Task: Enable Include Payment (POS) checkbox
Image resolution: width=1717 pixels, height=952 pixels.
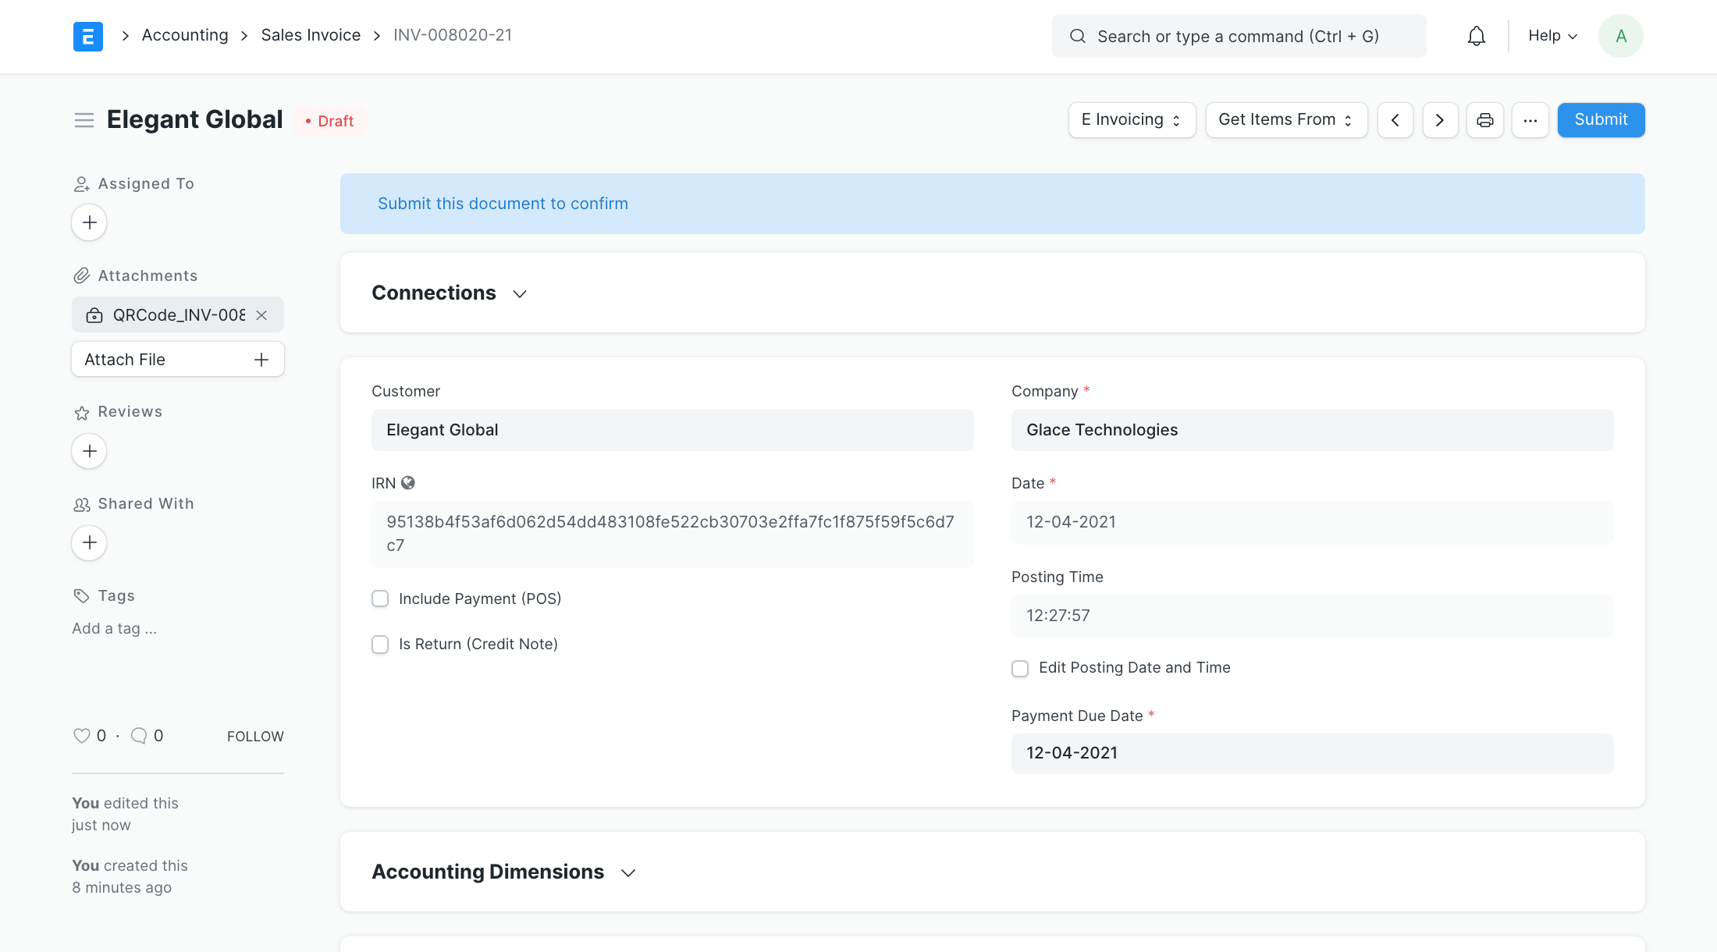Action: tap(380, 599)
